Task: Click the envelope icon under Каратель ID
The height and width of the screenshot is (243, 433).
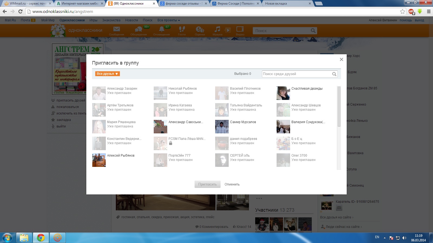Action: pyautogui.click(x=339, y=208)
